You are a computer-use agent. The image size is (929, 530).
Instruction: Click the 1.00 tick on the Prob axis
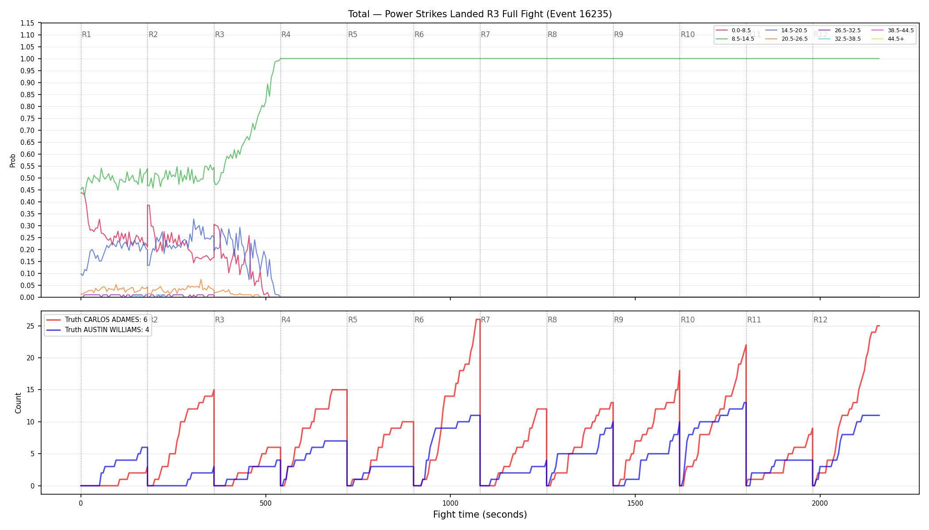point(27,59)
